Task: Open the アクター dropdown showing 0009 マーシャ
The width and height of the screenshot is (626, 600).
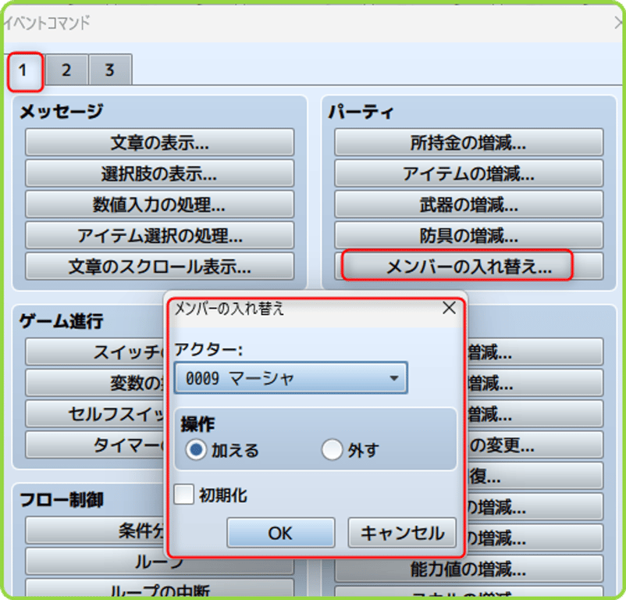Action: coord(290,377)
